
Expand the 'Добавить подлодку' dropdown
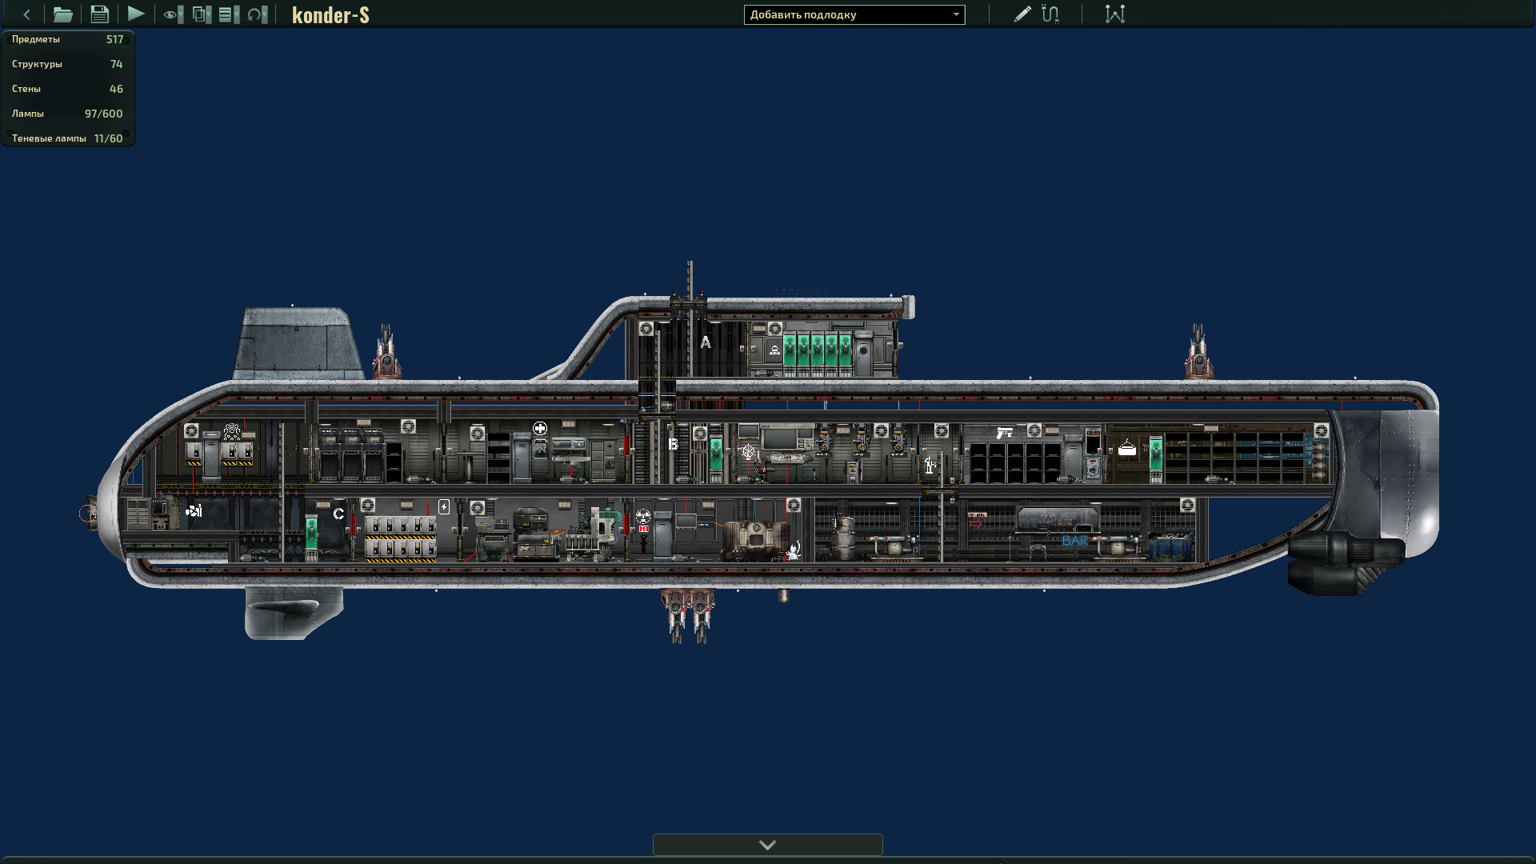click(x=854, y=14)
